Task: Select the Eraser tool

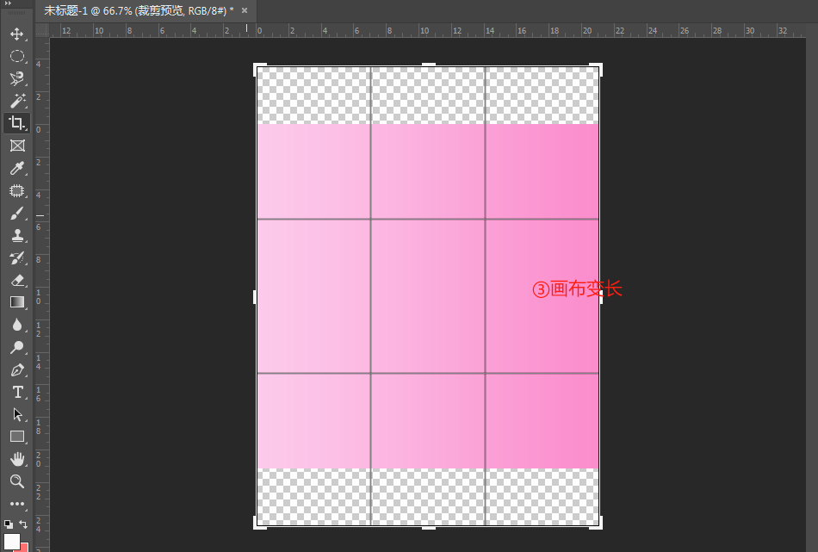Action: 16,280
